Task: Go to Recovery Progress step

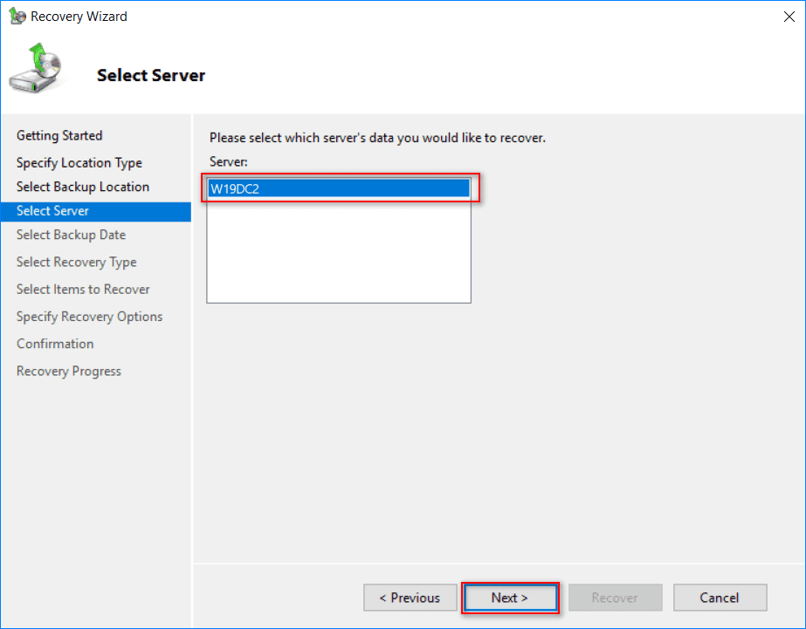Action: [69, 371]
